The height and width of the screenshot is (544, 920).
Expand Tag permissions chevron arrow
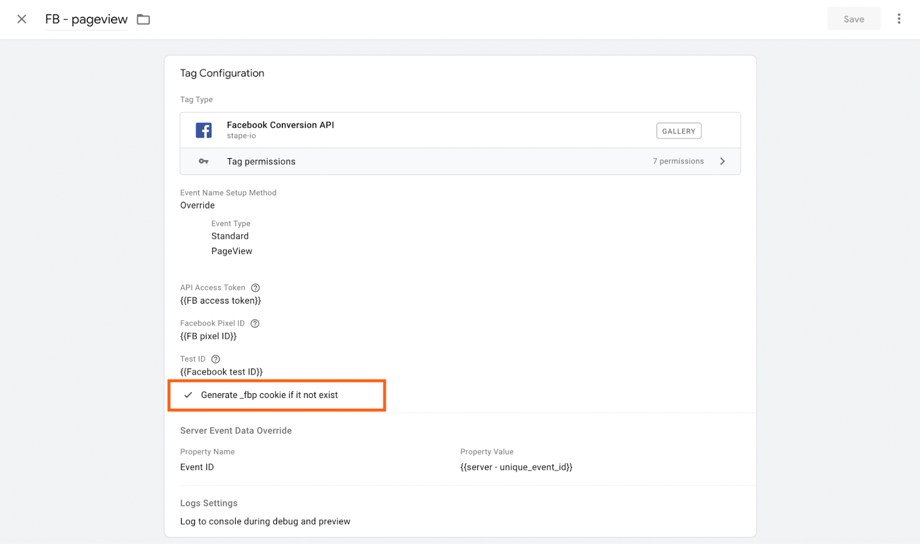point(723,162)
